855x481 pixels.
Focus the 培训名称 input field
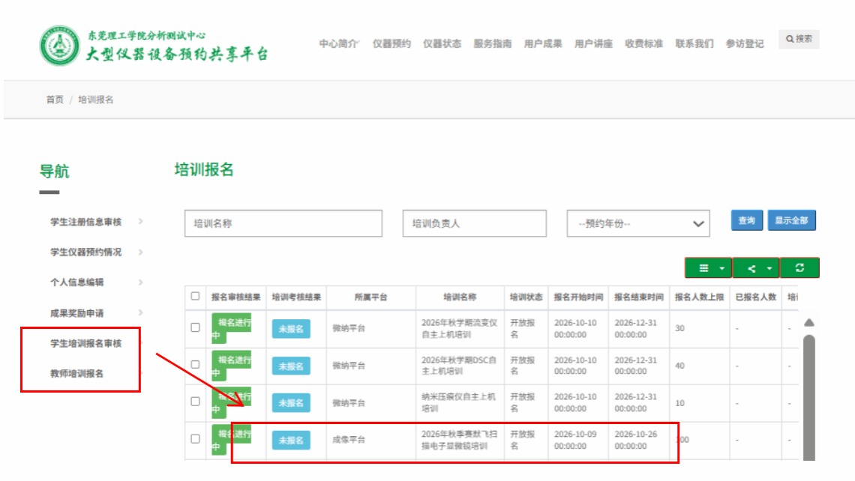coord(283,223)
